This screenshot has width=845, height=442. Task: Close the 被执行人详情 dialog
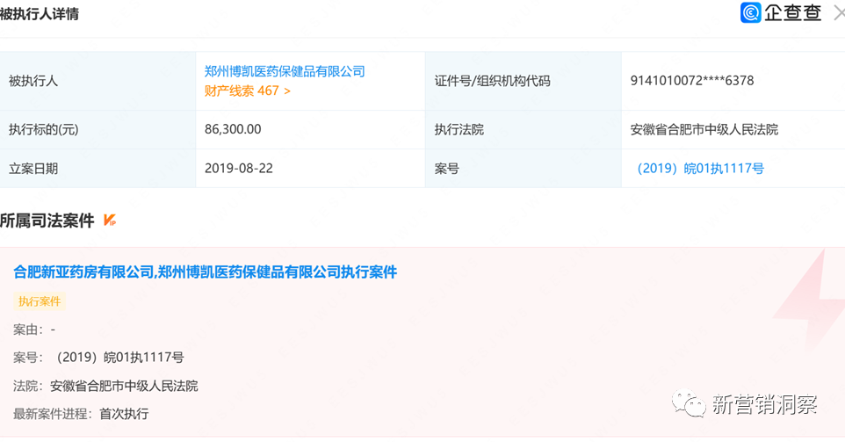point(839,13)
